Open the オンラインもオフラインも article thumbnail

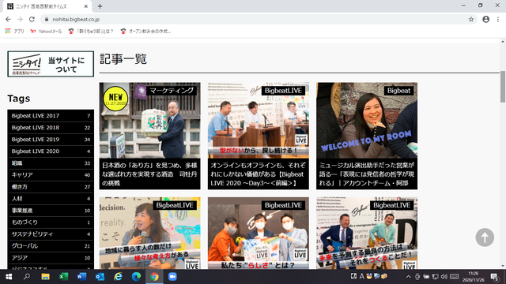point(259,121)
